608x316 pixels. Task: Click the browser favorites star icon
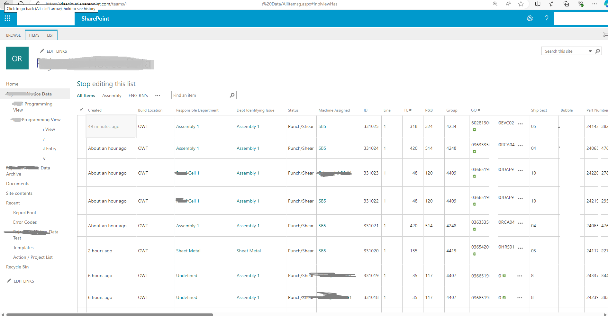521,4
